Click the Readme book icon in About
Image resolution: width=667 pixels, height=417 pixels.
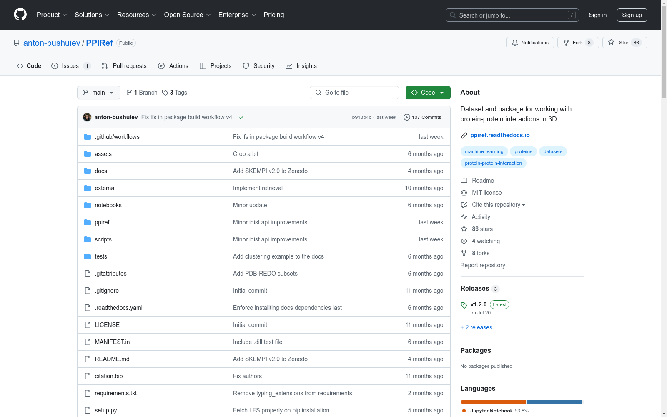(x=464, y=181)
